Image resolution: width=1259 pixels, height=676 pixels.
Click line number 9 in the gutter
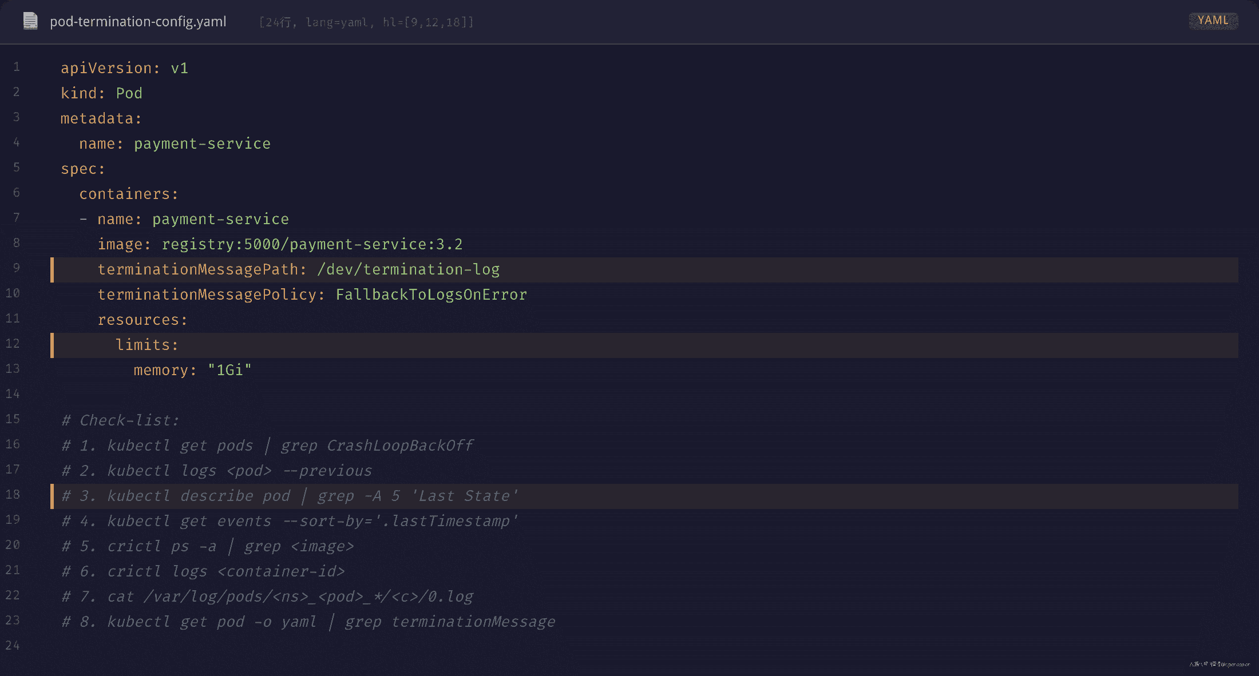[x=17, y=268]
